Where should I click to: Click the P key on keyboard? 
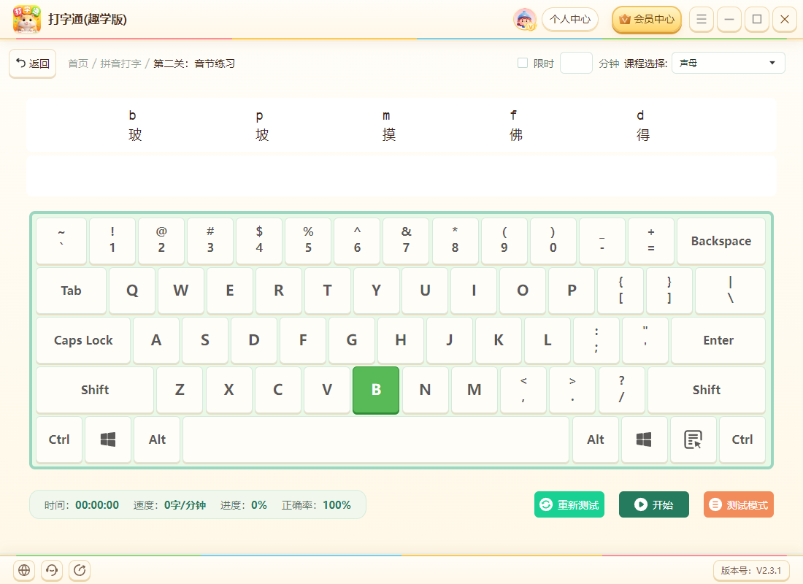pos(572,291)
